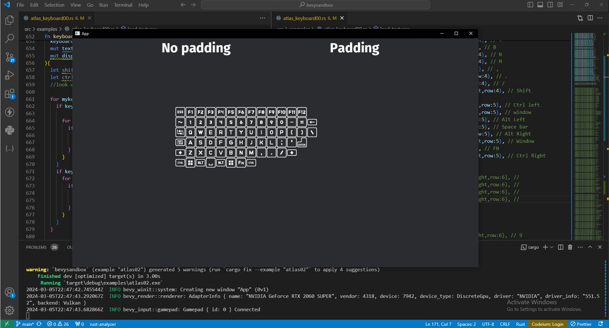
Task: Open remote window button in status bar
Action: [6, 324]
